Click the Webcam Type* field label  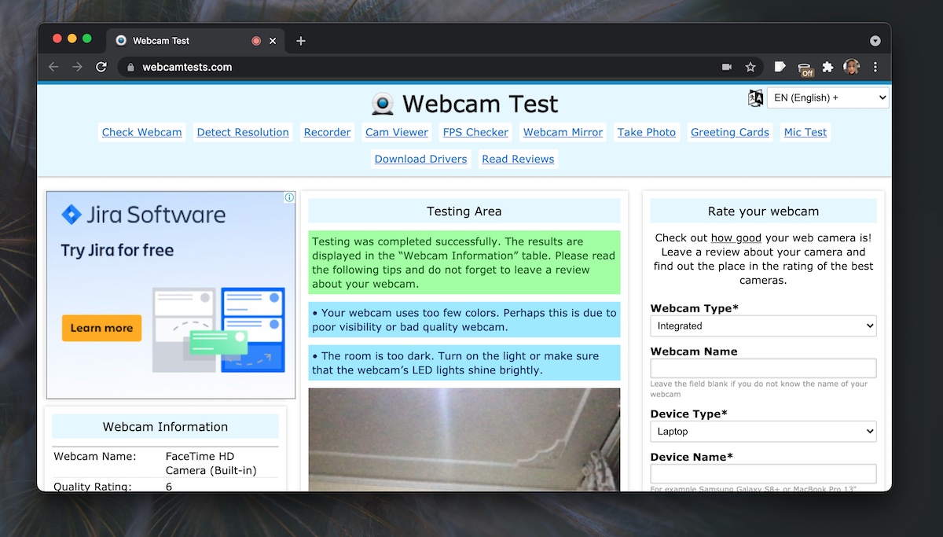pyautogui.click(x=695, y=308)
